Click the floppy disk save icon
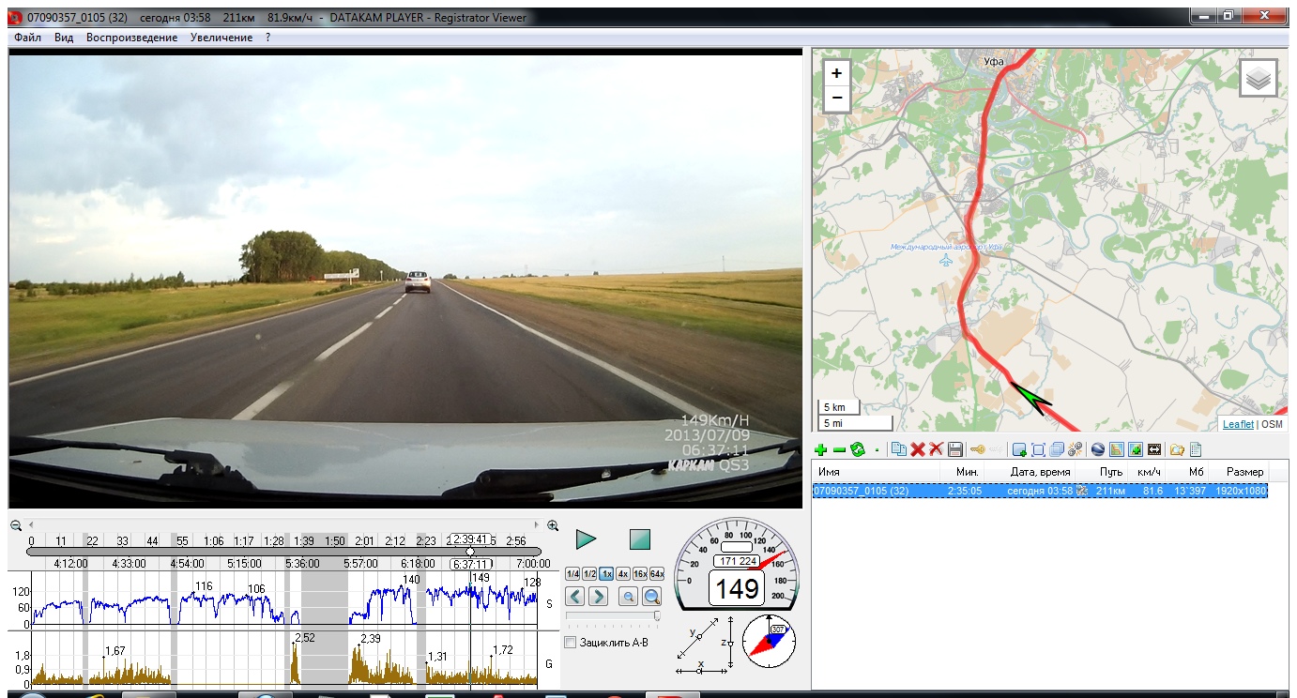The image size is (1297, 698). point(955,450)
